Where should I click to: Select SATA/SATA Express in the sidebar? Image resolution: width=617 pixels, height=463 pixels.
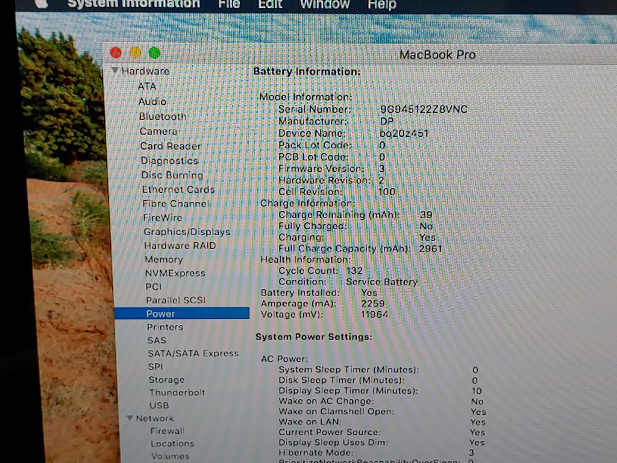point(193,353)
